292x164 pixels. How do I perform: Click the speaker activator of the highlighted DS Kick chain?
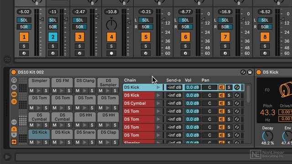pos(221,87)
